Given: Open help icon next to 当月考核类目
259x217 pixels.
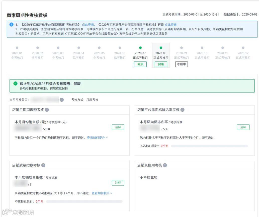Looking at the screenshot, I should click(62, 99).
